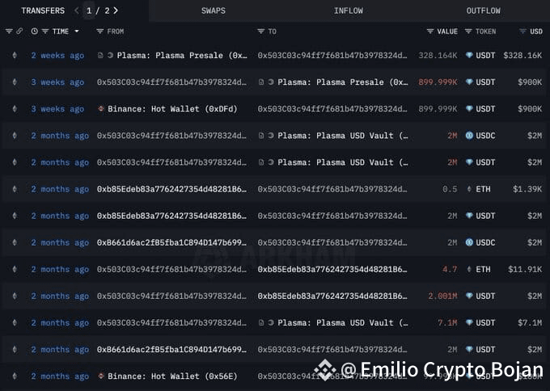Click the Ethereum chain icon in the 4.7 ETH row

[15, 270]
